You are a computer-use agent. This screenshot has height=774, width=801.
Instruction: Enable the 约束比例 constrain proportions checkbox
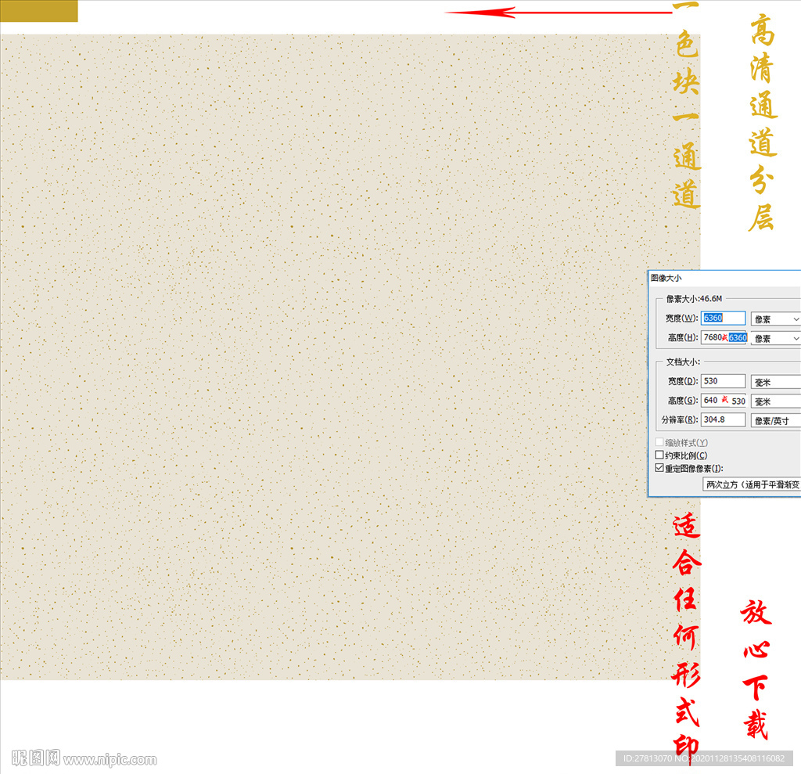(x=659, y=455)
